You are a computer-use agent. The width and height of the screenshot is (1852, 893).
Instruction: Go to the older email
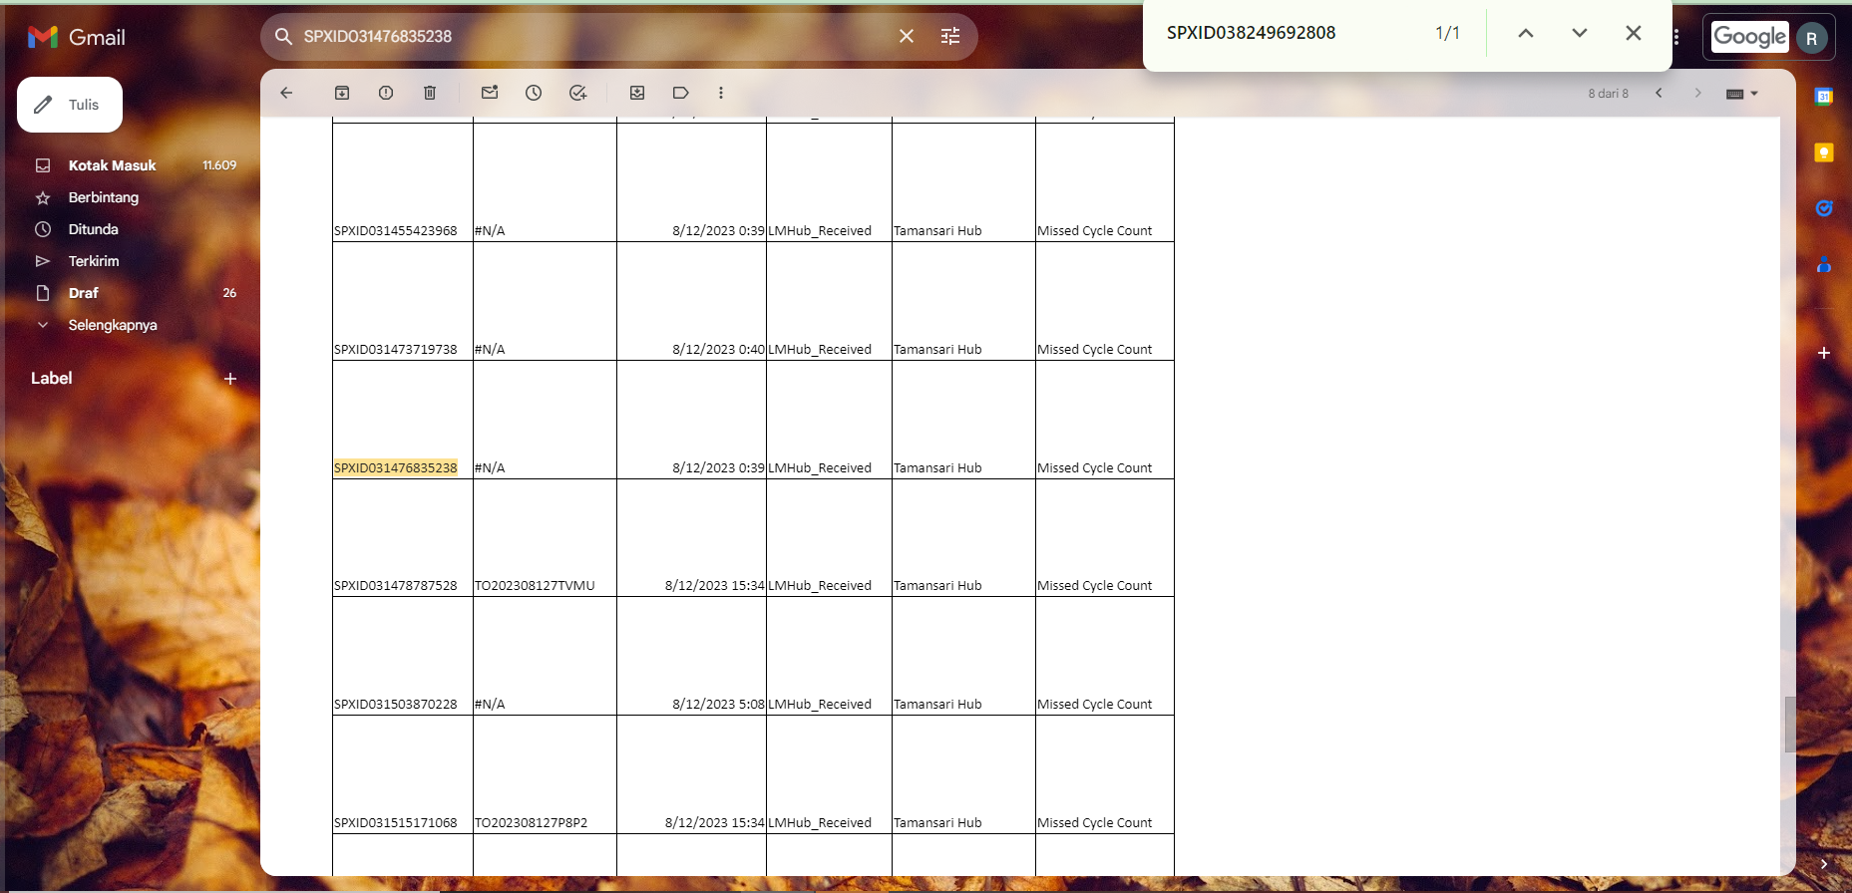(1697, 93)
